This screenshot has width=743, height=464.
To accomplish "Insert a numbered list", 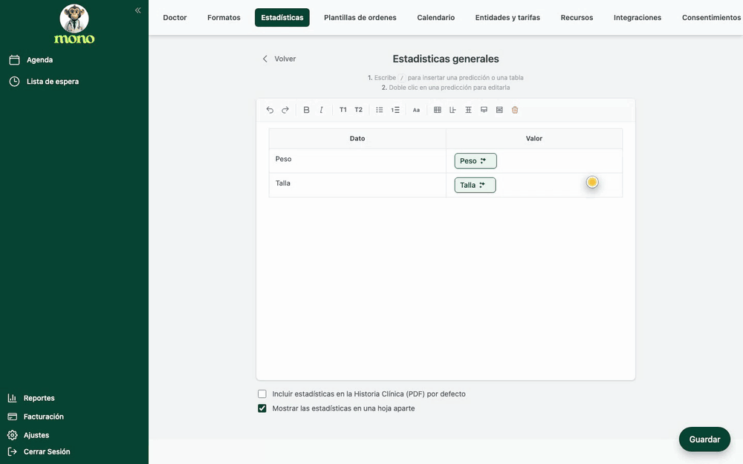I will click(x=395, y=110).
